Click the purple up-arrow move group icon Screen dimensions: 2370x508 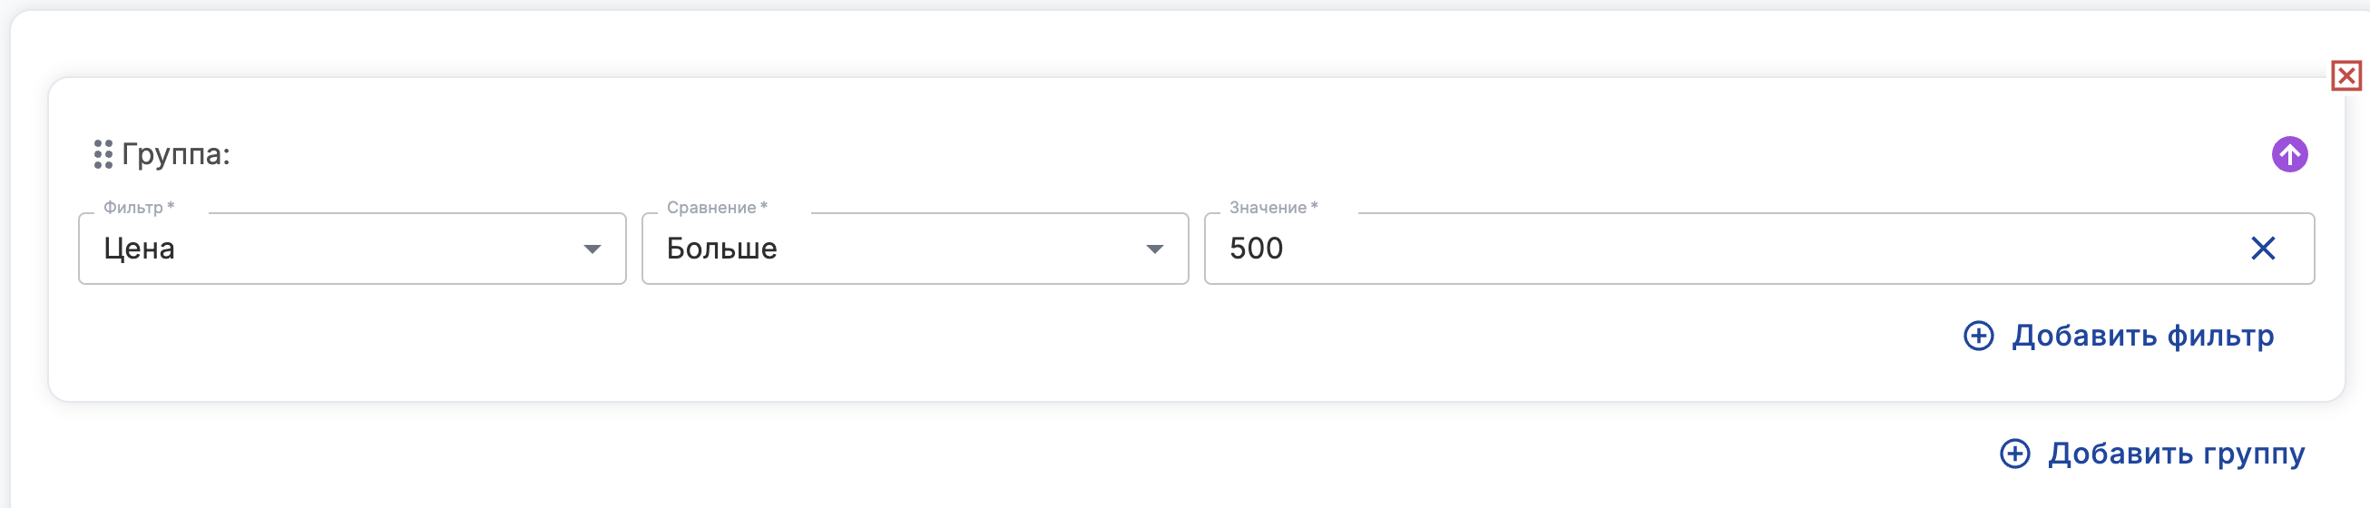2289,154
